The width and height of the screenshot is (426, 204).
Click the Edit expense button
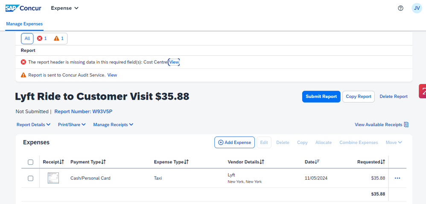(x=264, y=143)
